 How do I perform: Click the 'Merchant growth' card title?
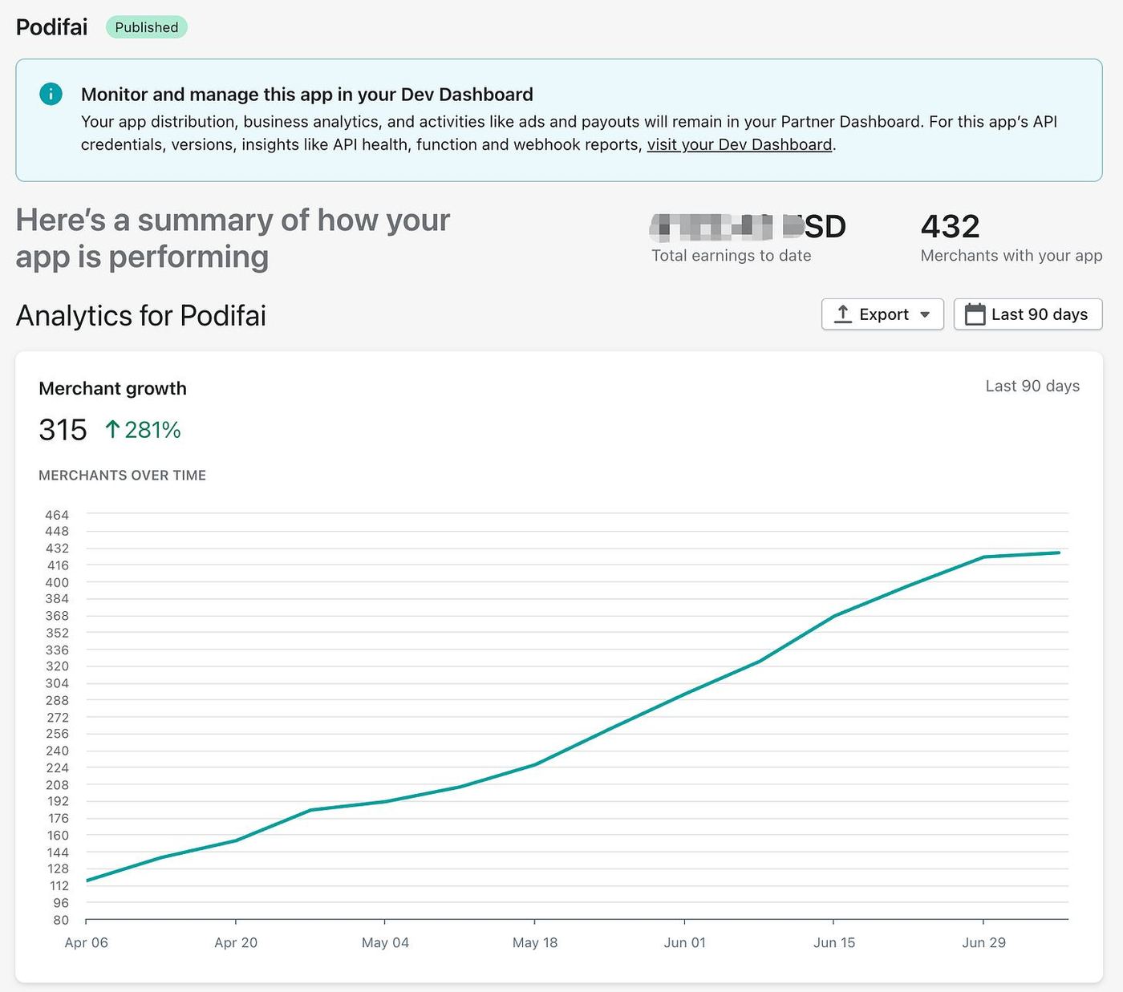point(112,388)
